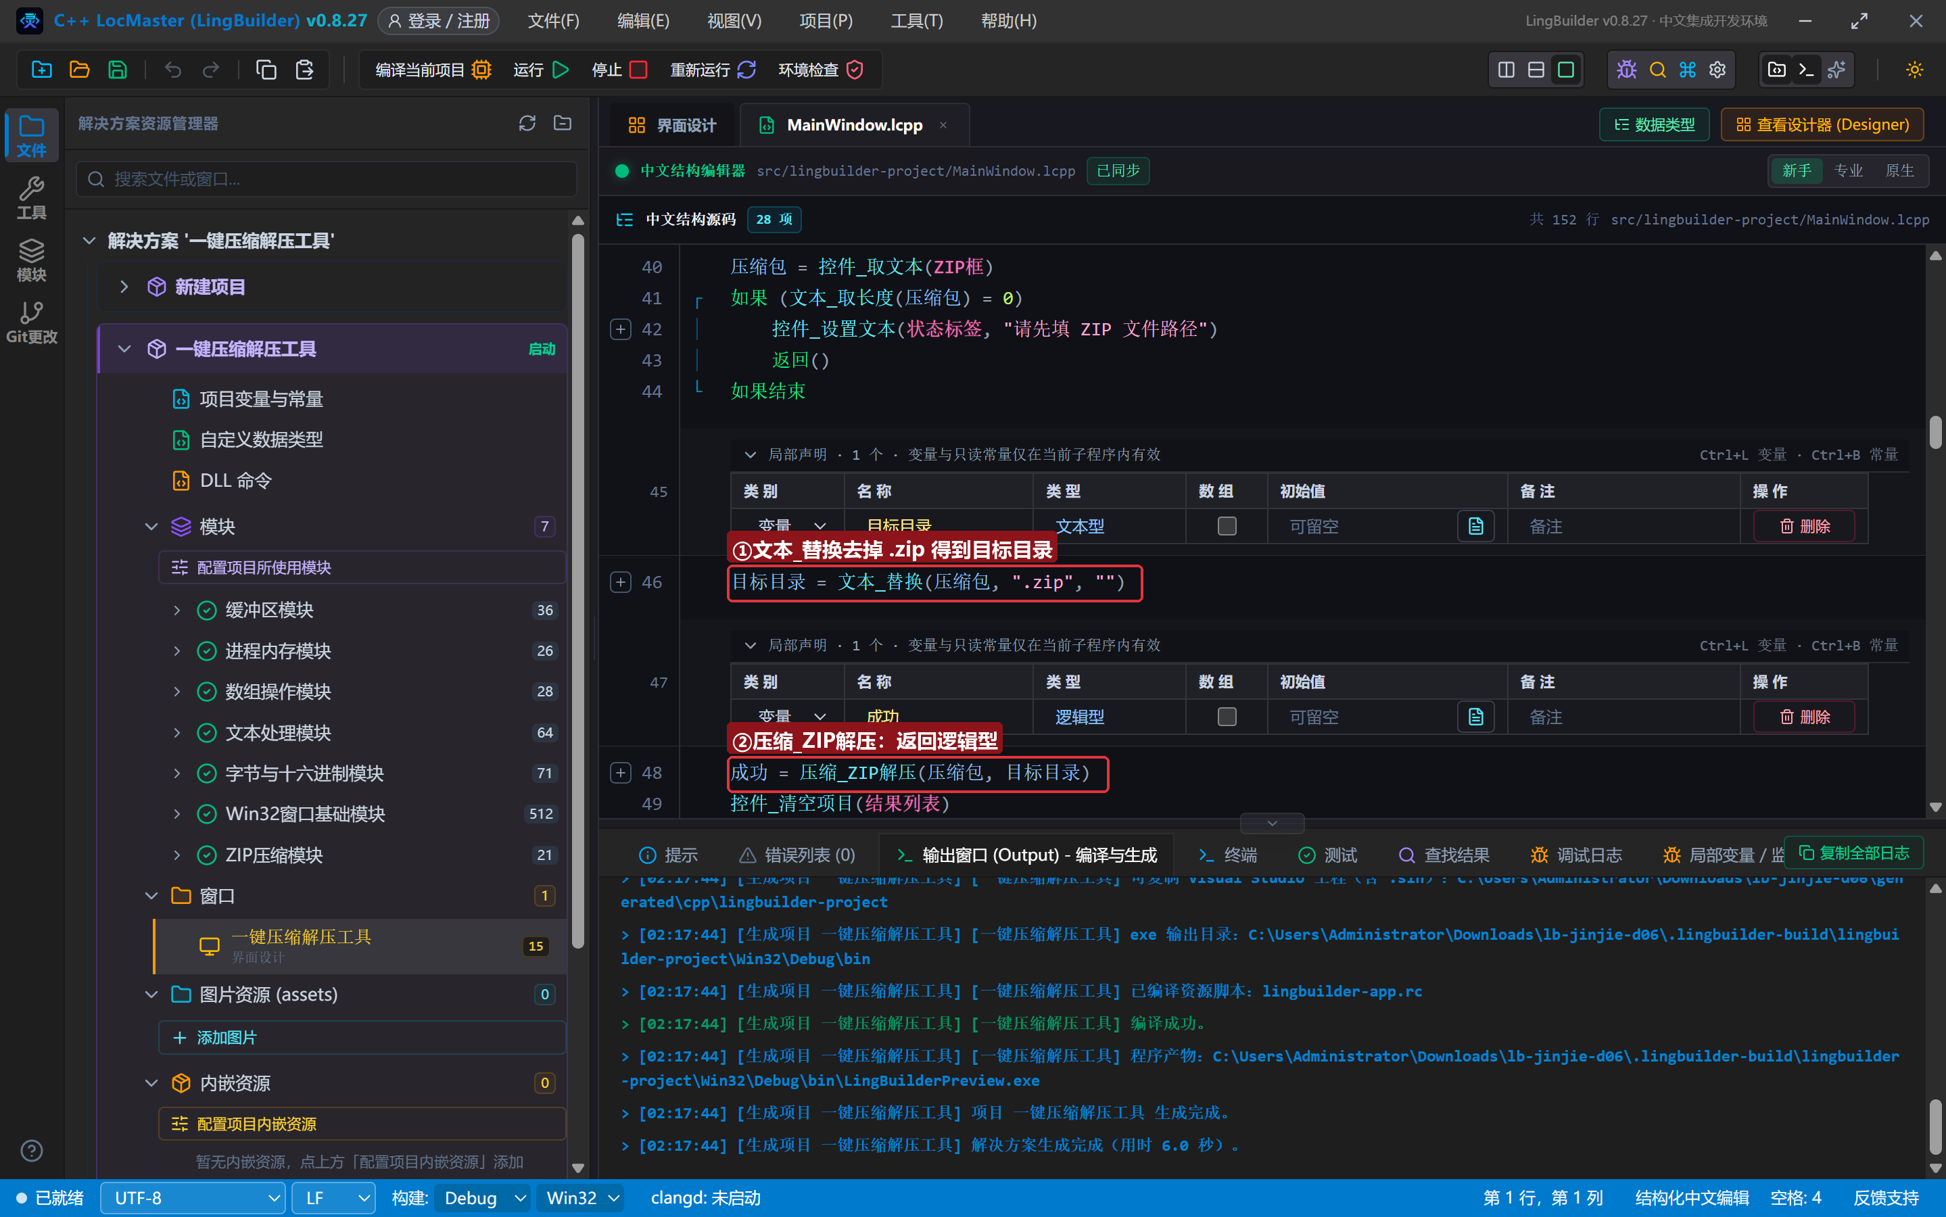Open the terminal prompt toolbar icon
Screen dimensions: 1946x1217
[x=1806, y=70]
